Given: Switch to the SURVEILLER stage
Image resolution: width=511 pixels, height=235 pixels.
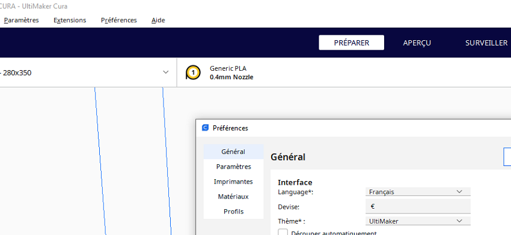Looking at the screenshot, I should click(x=486, y=43).
